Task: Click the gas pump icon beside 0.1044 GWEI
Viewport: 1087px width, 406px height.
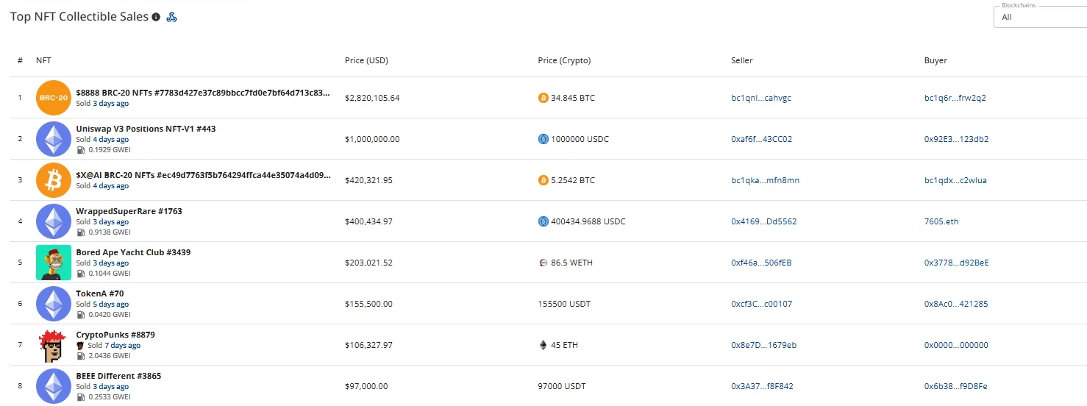Action: (x=80, y=273)
